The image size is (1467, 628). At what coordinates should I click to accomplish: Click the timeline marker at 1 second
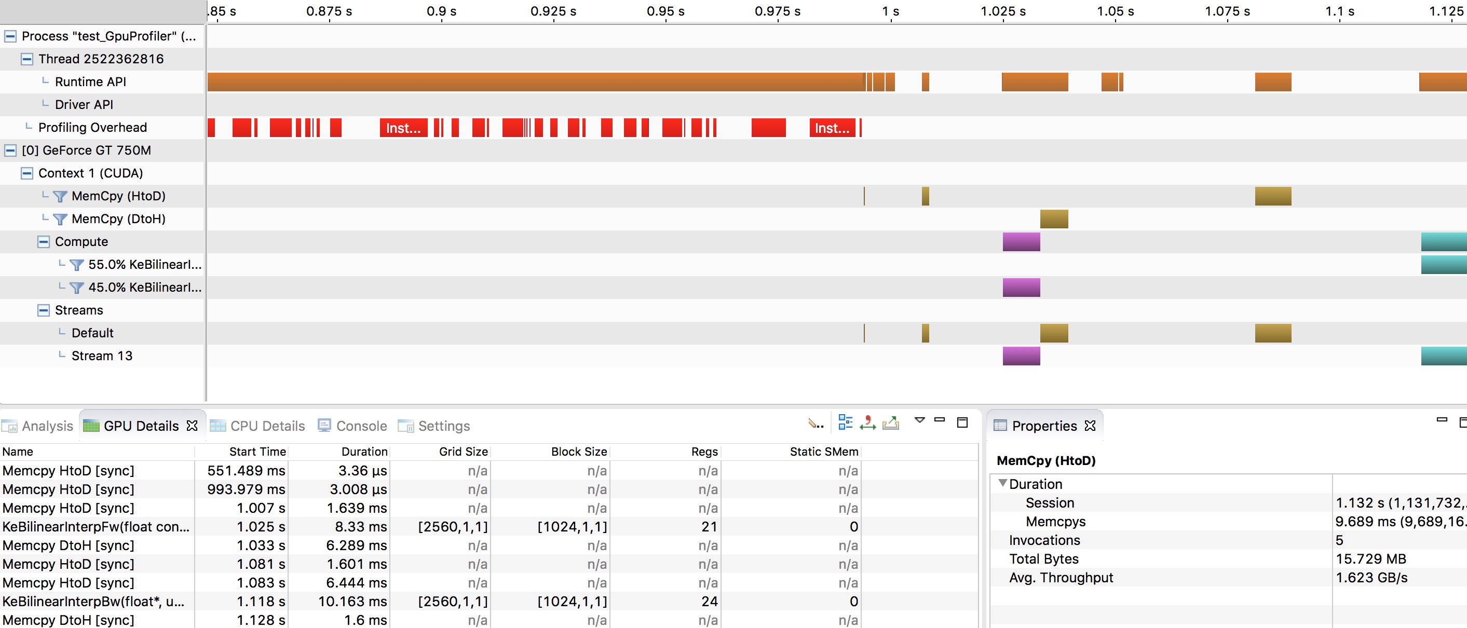point(892,21)
